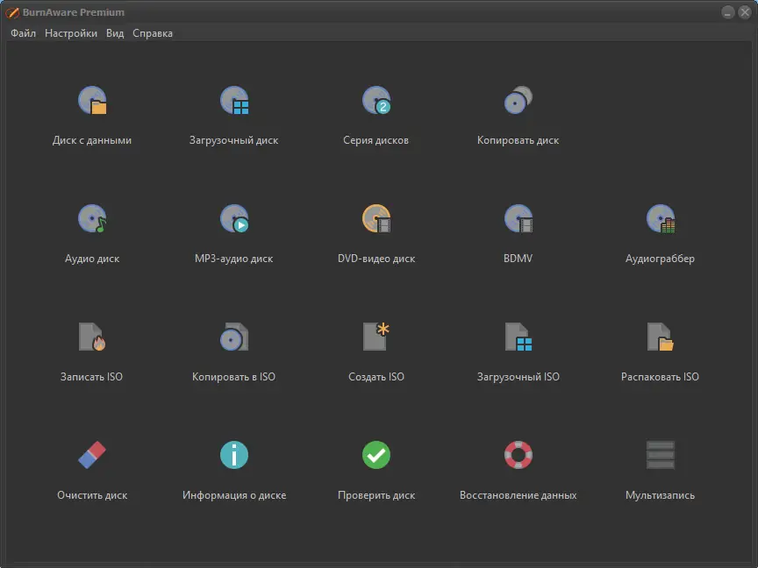
Task: Open the Загрузочный ISO icon
Action: click(518, 337)
